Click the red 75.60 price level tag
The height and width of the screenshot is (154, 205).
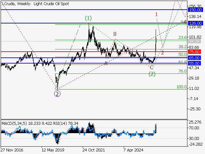[x=195, y=52]
